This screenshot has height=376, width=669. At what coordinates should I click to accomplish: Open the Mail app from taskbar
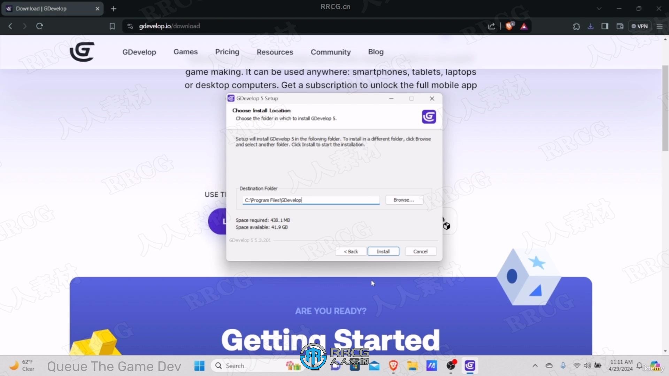(x=374, y=366)
